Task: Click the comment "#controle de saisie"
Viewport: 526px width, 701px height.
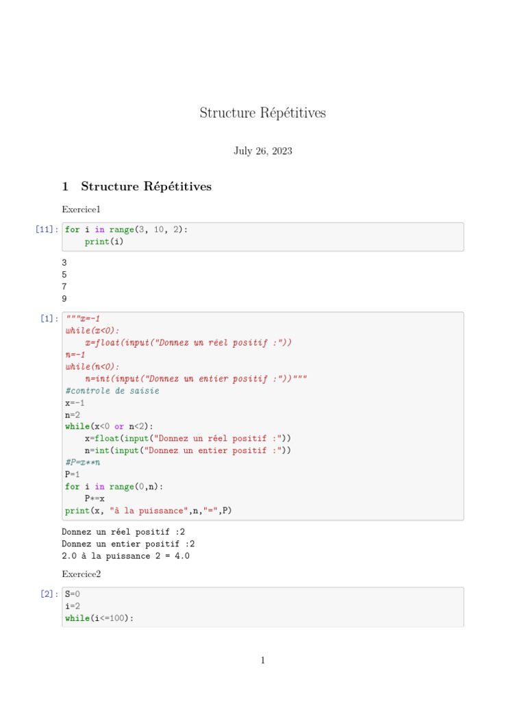Action: [x=112, y=391]
